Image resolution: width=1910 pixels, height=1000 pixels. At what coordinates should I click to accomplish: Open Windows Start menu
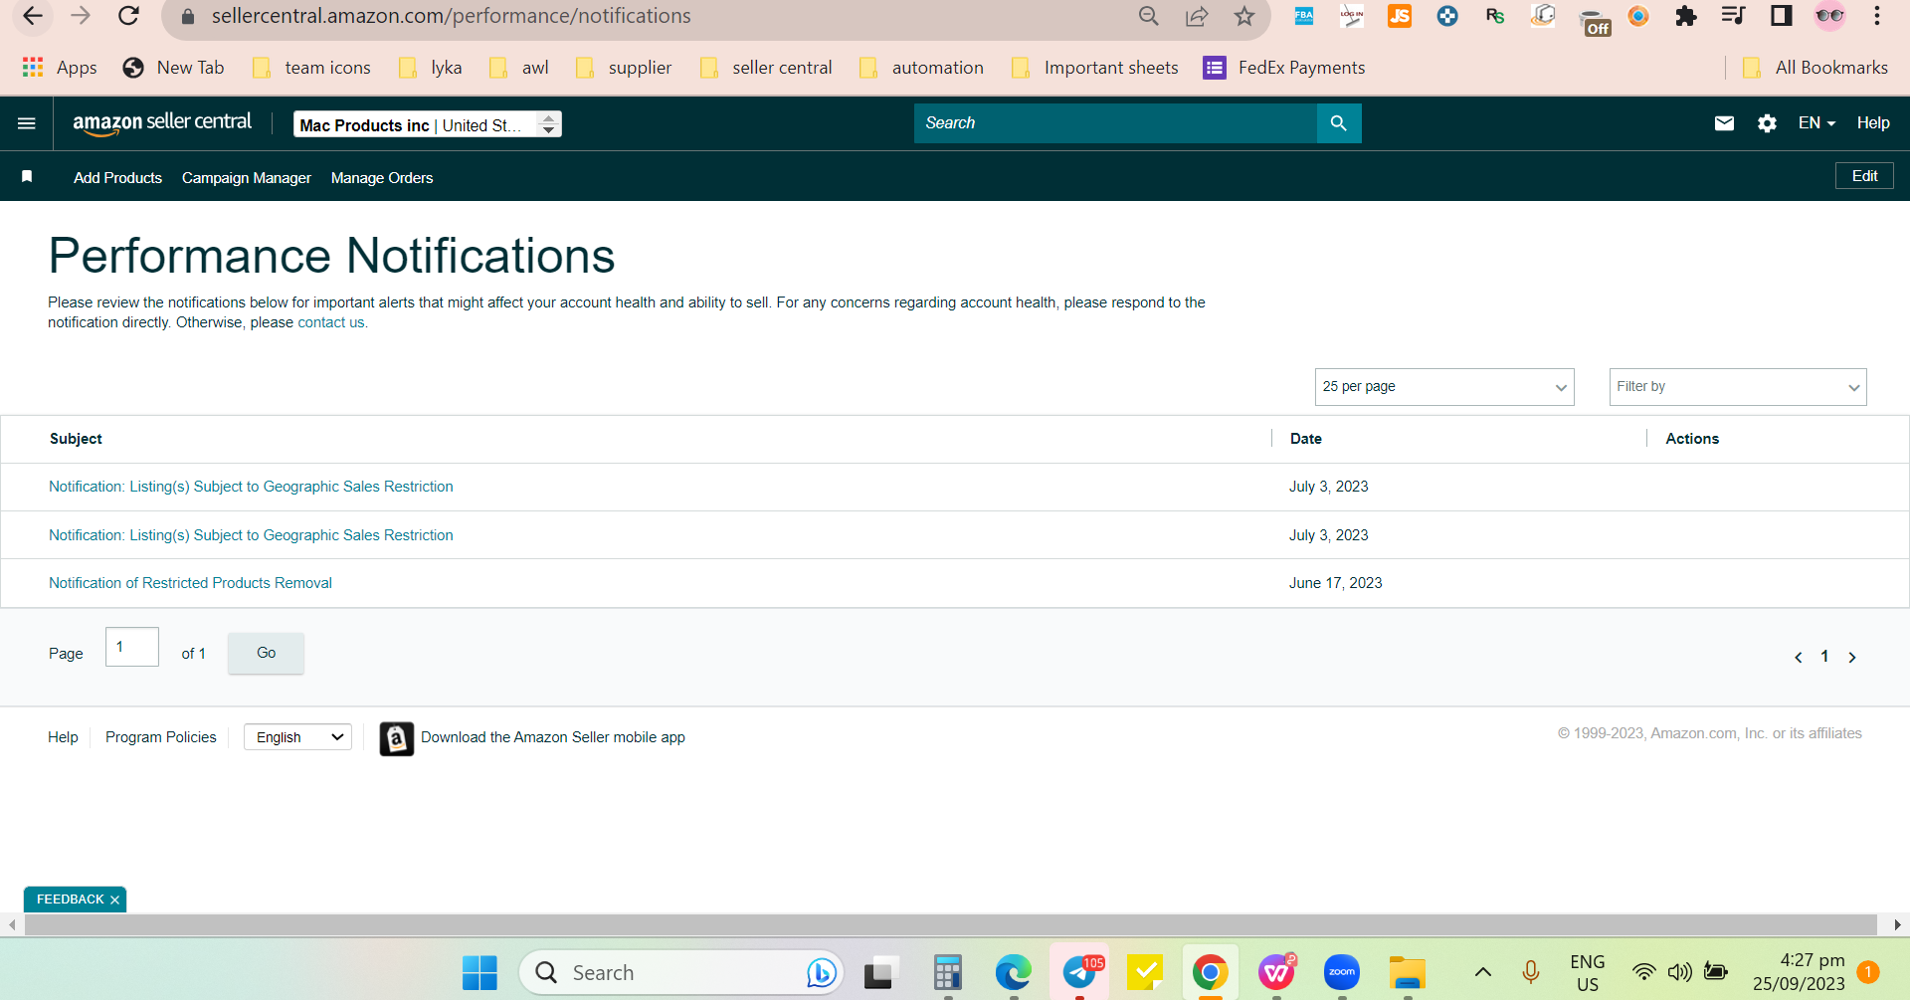click(x=479, y=973)
